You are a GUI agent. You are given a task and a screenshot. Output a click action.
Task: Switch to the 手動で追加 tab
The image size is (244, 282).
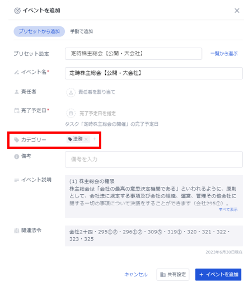(x=82, y=31)
